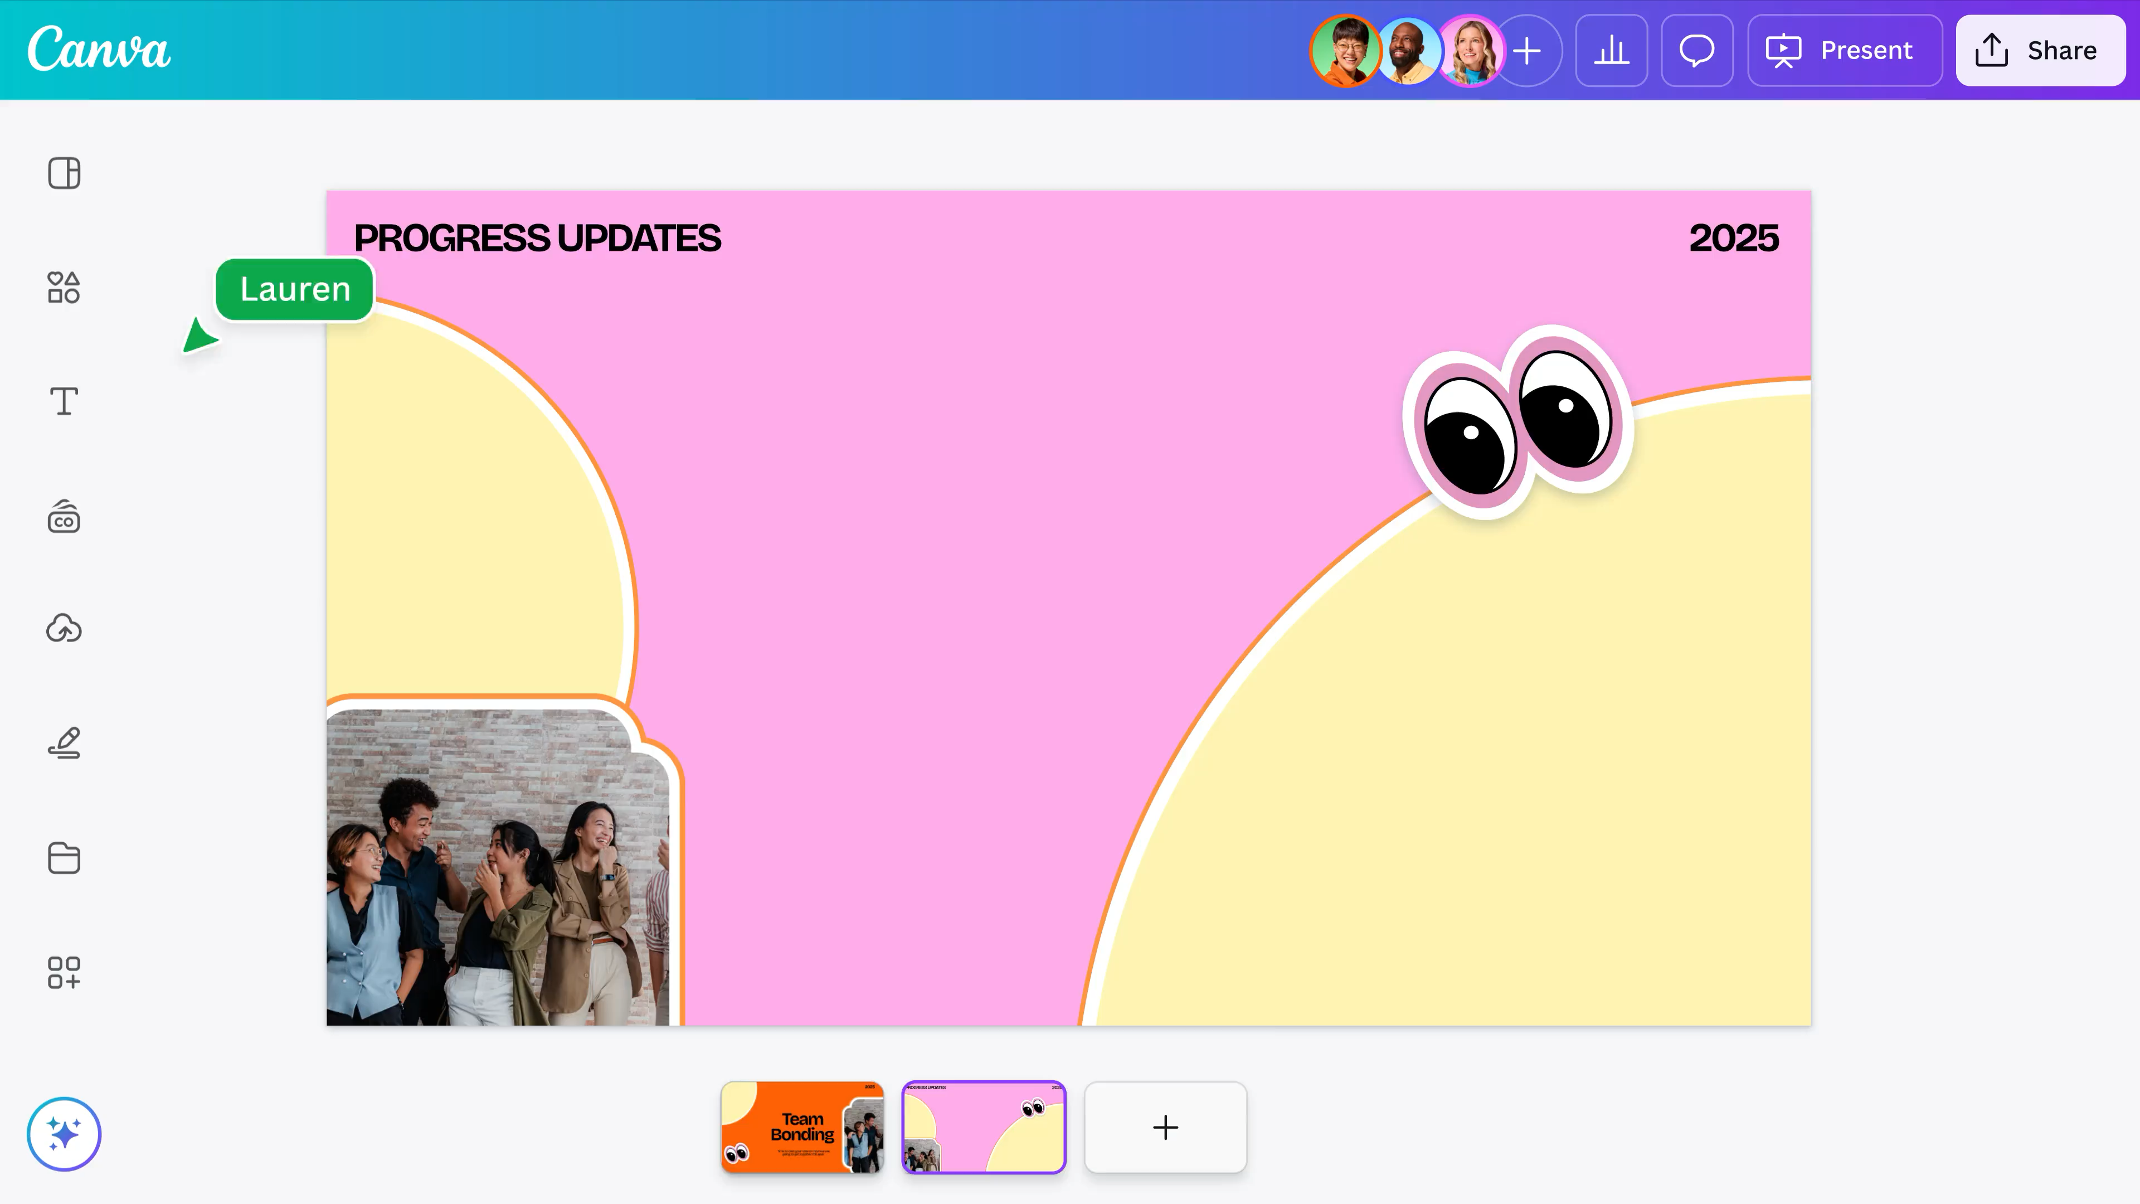Click Lauren's collaborator cursor label
The width and height of the screenshot is (2140, 1204).
294,289
